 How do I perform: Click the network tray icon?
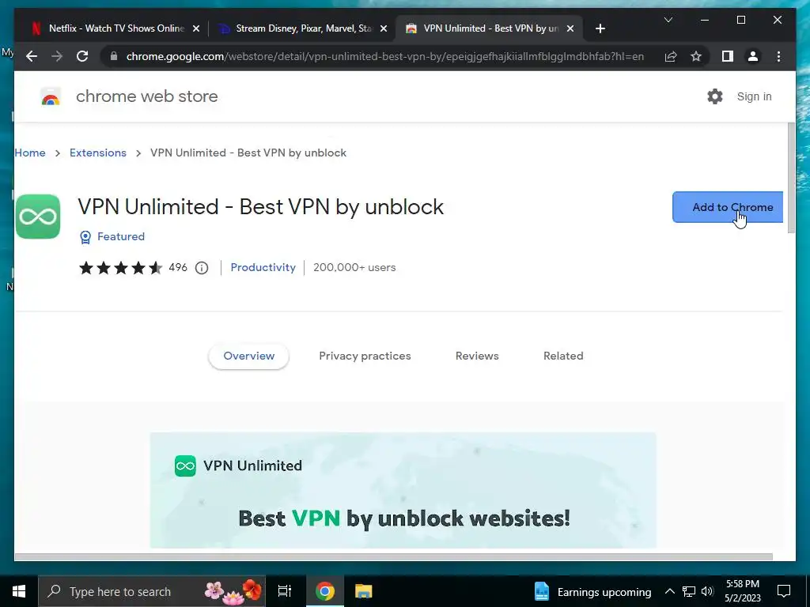tap(689, 591)
